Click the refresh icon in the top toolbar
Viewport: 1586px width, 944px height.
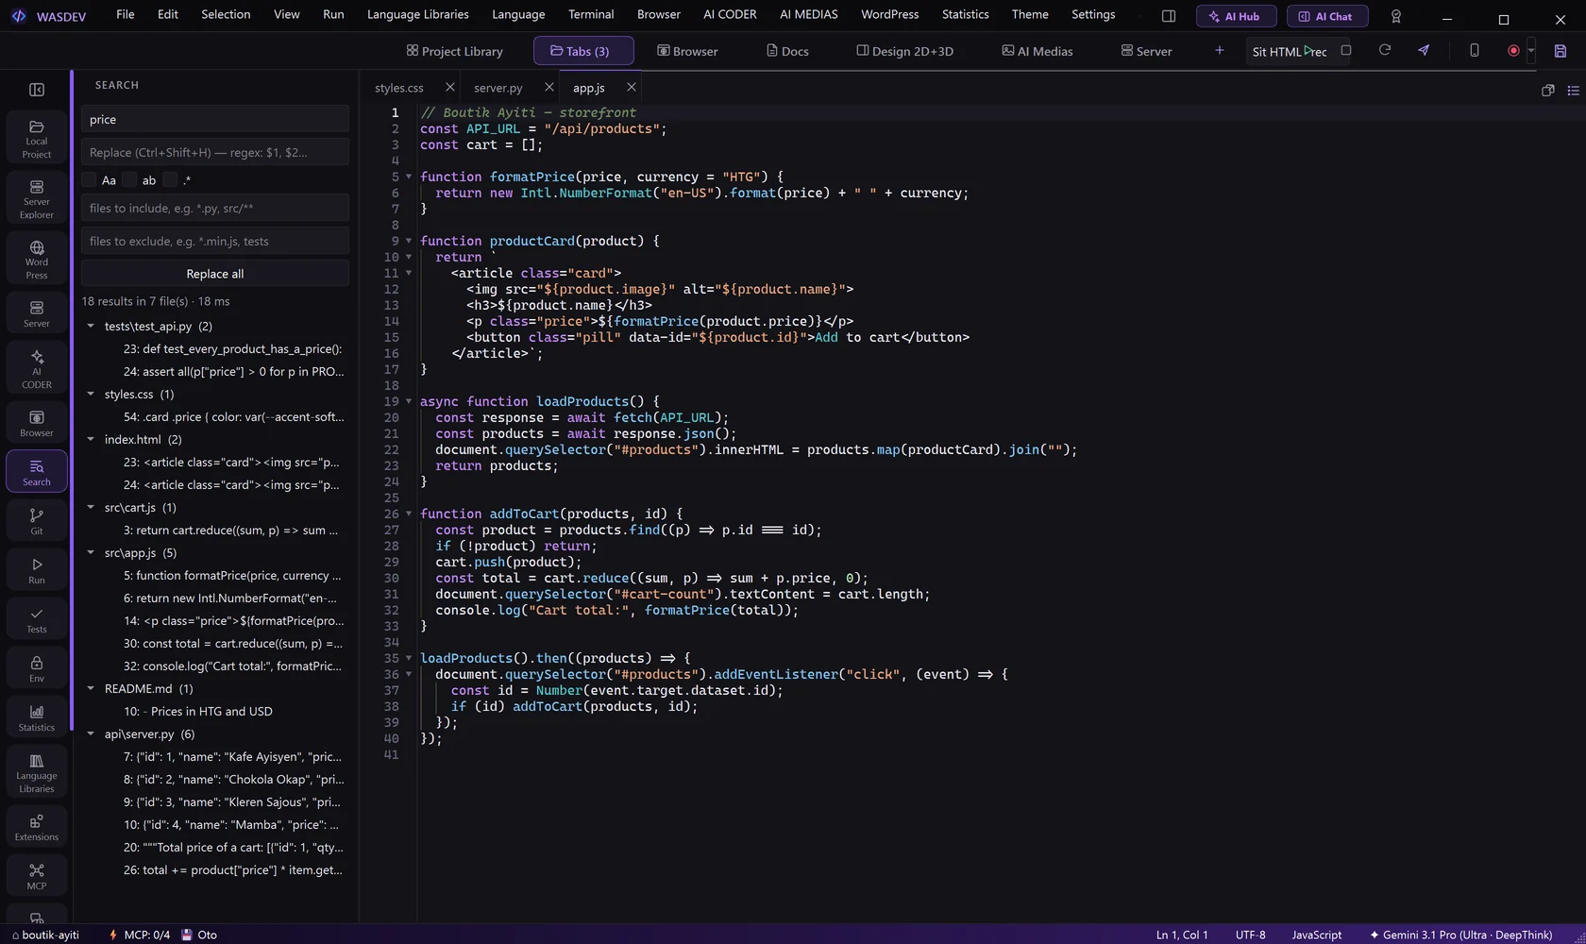click(x=1385, y=50)
